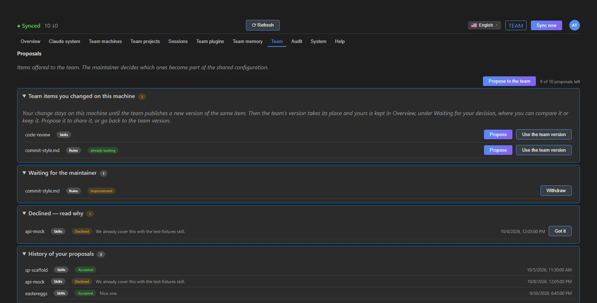Switch to the System tab

click(x=318, y=41)
